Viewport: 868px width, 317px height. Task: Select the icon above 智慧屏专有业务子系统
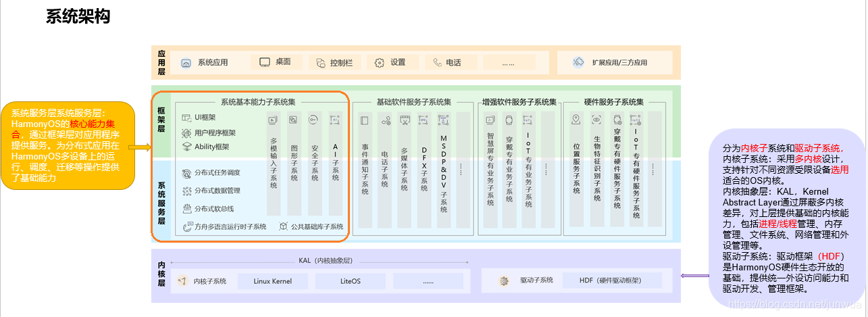point(491,120)
